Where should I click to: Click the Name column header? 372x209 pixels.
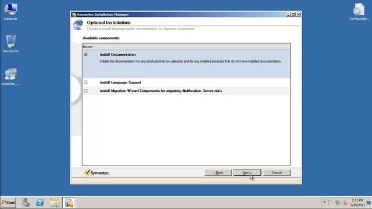point(186,46)
